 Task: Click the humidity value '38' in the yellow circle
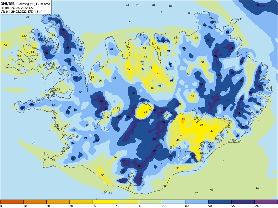click(145, 111)
